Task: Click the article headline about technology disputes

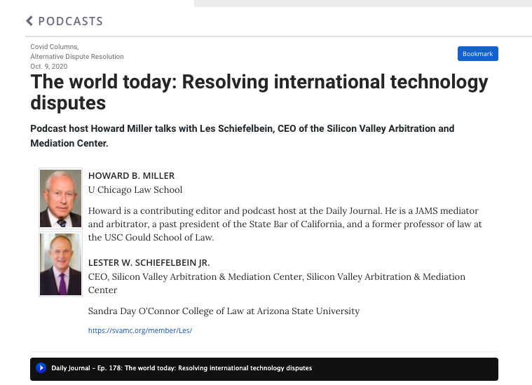Action: click(x=259, y=92)
